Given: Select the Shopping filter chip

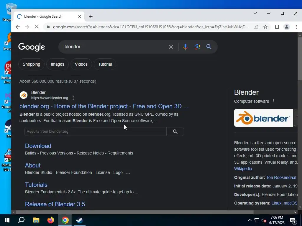Looking at the screenshot, I should click(x=31, y=64).
